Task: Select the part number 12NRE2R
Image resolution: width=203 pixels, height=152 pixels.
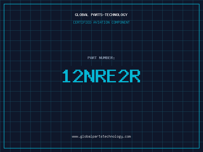Action: pos(101,76)
